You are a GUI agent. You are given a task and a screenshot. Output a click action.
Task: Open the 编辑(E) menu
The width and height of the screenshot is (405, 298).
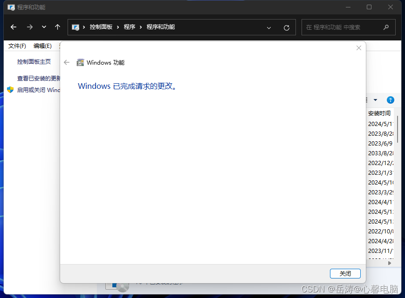[x=42, y=46]
